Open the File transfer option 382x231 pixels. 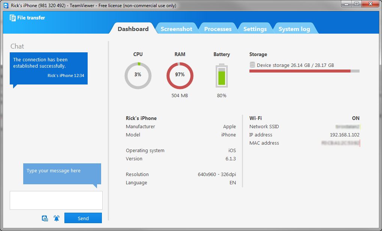click(27, 18)
